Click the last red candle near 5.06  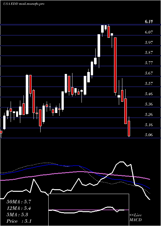coord(129,128)
